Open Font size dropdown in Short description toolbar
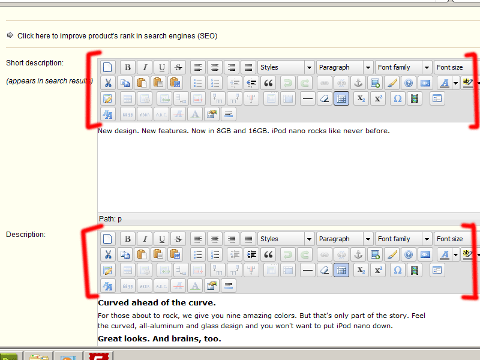Image resolution: width=480 pixels, height=360 pixels. (x=457, y=67)
